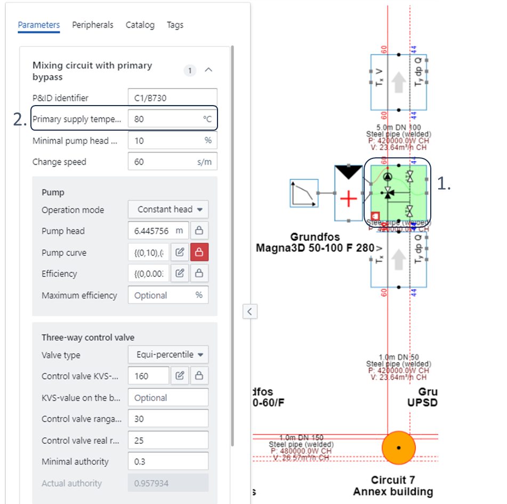Collapse the Mixing circuit section chevron

click(x=209, y=70)
